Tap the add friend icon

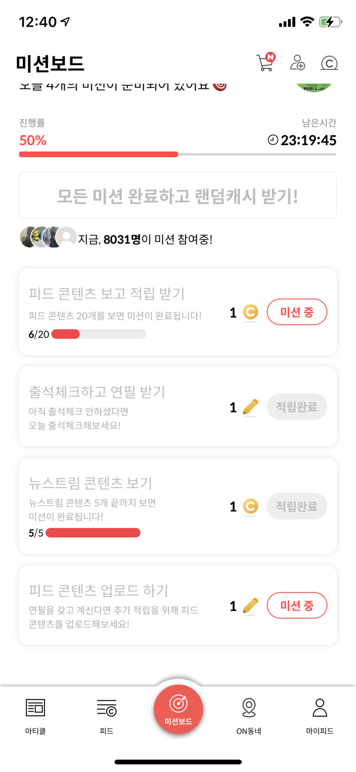[297, 63]
